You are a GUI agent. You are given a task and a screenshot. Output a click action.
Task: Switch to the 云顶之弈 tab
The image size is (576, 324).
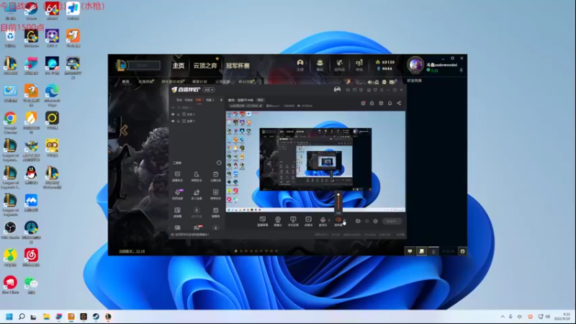point(205,66)
